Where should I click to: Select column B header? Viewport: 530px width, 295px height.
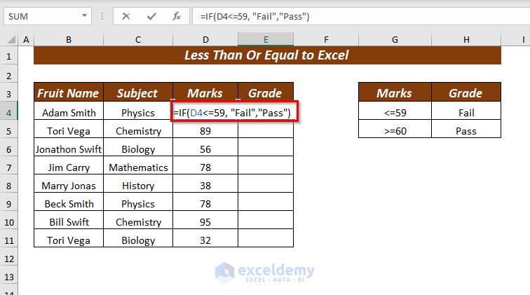click(69, 39)
